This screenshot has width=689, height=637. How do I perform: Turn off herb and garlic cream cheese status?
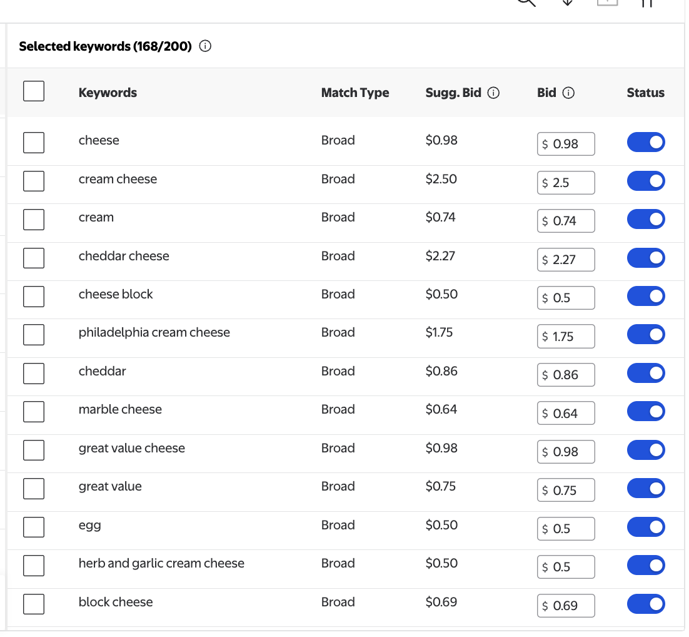(646, 565)
